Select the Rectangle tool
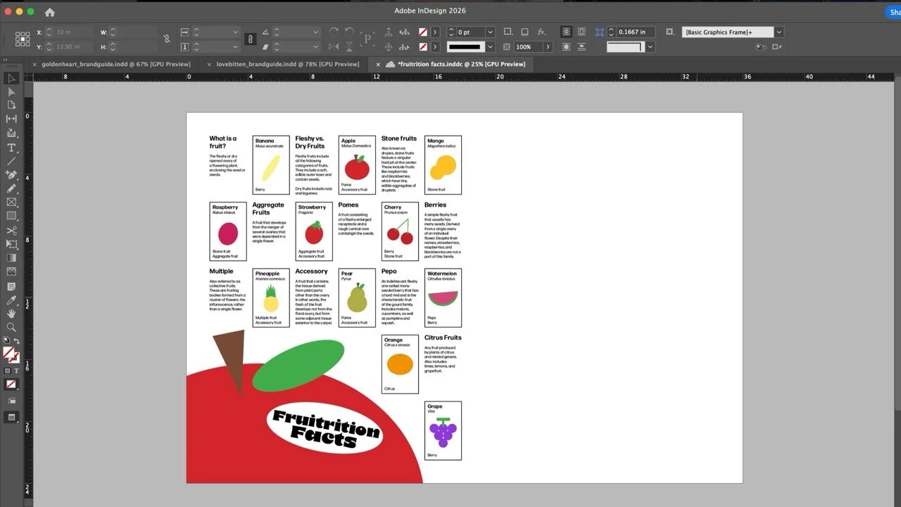The width and height of the screenshot is (901, 507). pyautogui.click(x=11, y=216)
